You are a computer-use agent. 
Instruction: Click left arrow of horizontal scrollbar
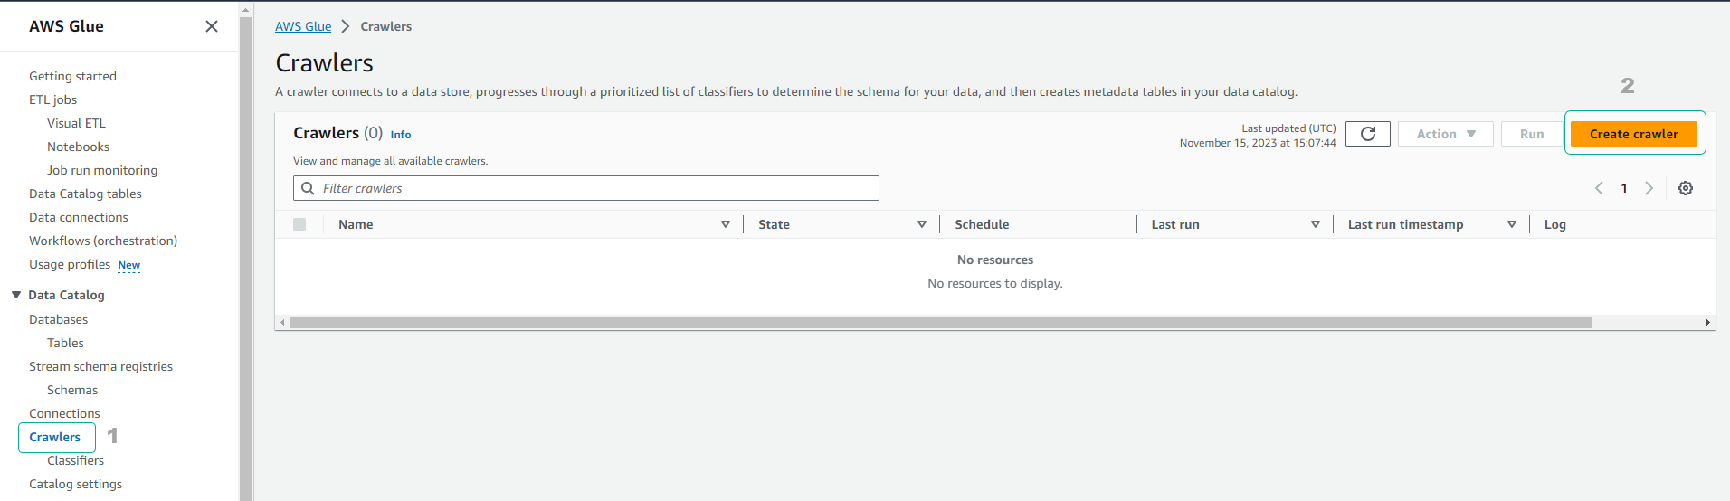pos(282,322)
